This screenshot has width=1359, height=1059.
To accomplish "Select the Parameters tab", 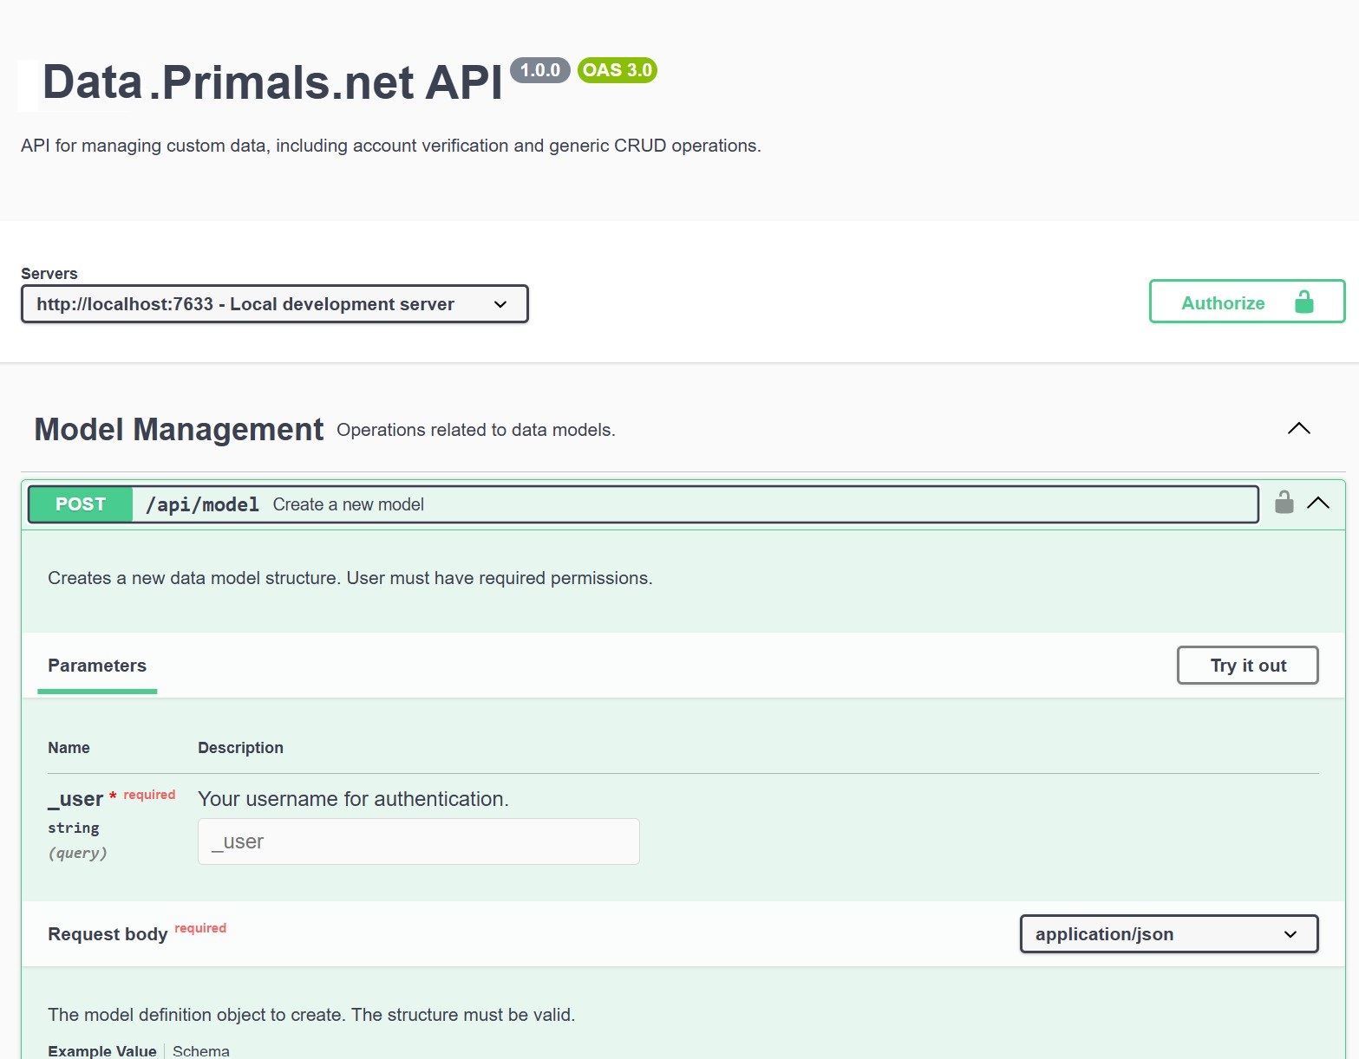I will click(x=97, y=666).
